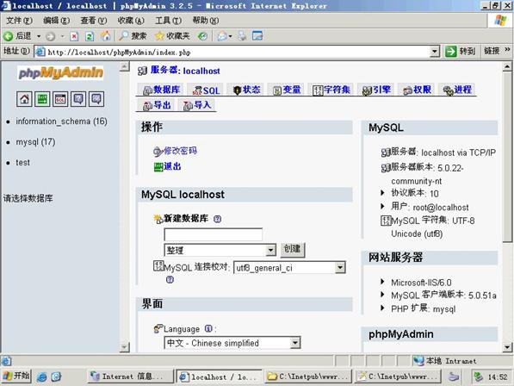514x386 pixels.
Task: Switch to Internet 信息 taskbar window
Action: coord(131,377)
